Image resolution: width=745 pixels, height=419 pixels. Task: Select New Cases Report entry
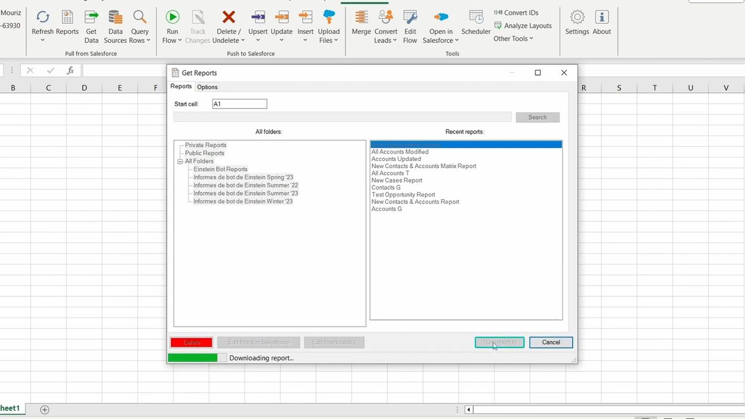point(397,181)
